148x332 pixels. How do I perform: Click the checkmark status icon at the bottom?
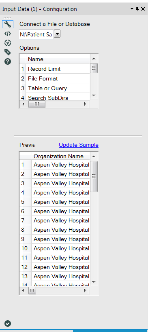pos(8,324)
